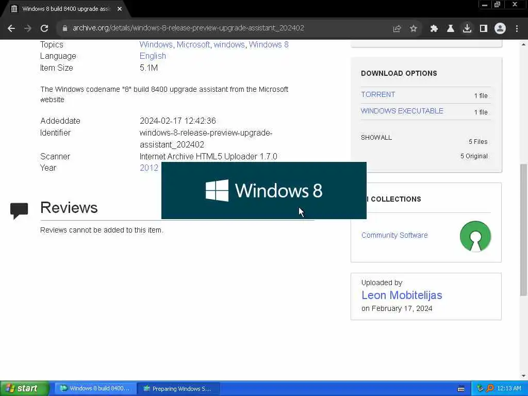This screenshot has width=528, height=396.
Task: Go back with the browser back arrow
Action: [x=11, y=28]
